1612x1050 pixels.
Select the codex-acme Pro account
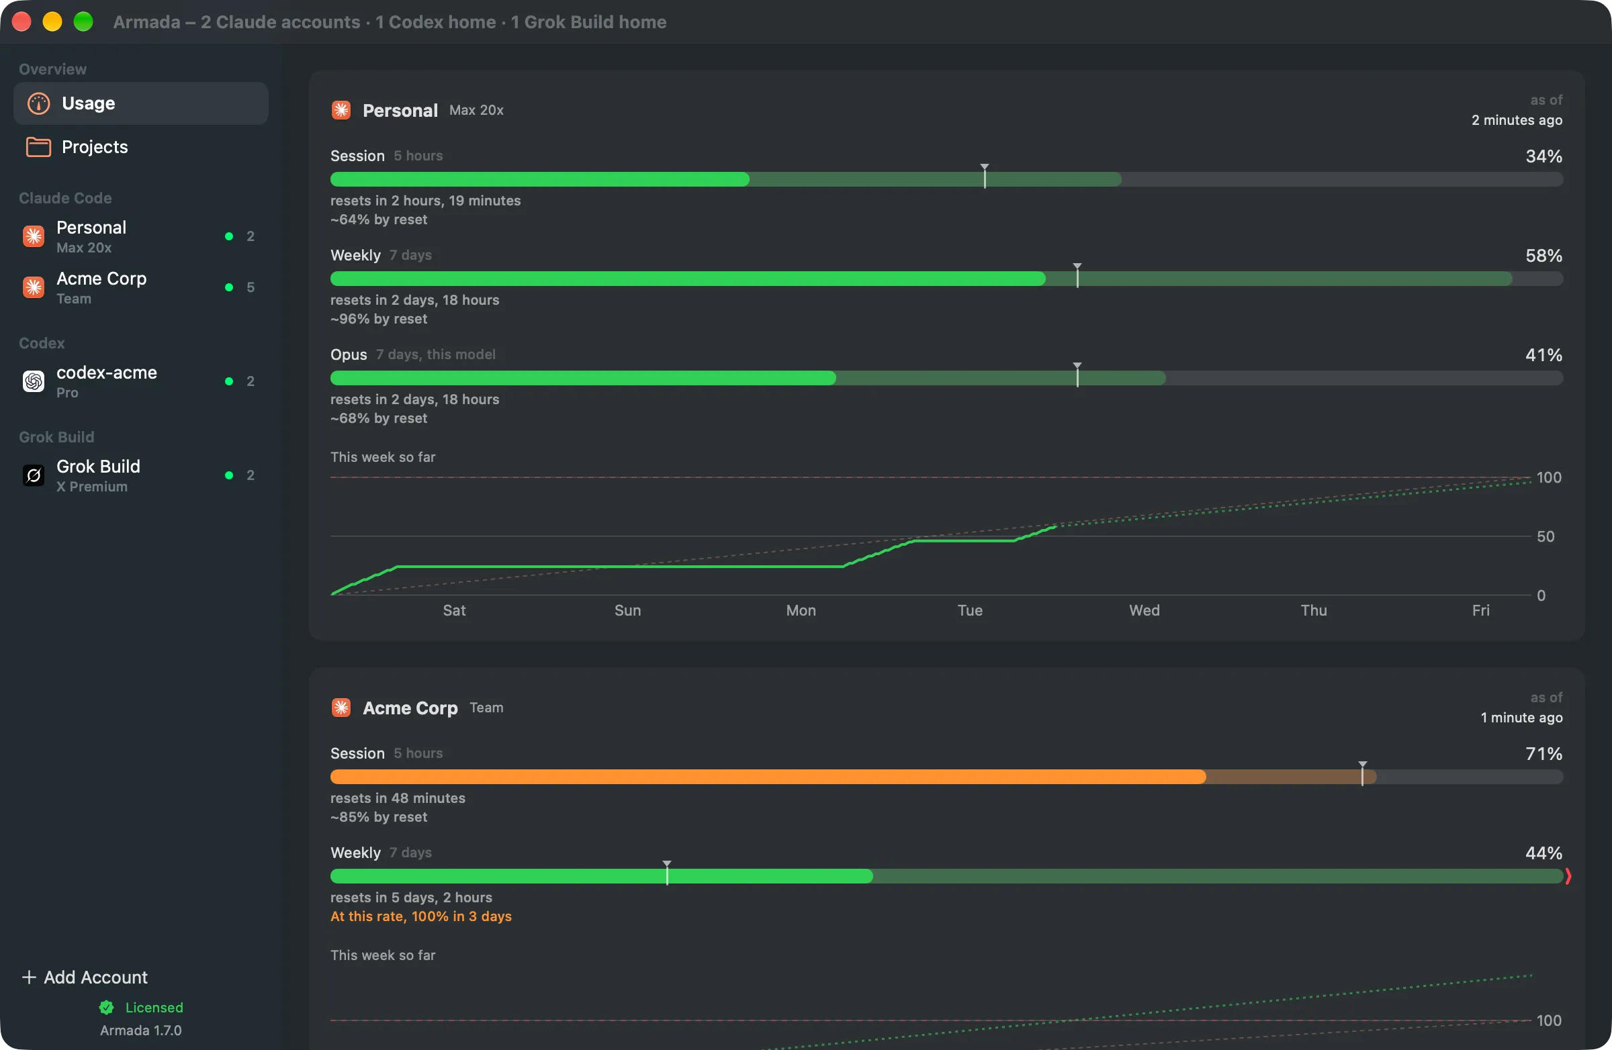click(x=141, y=381)
